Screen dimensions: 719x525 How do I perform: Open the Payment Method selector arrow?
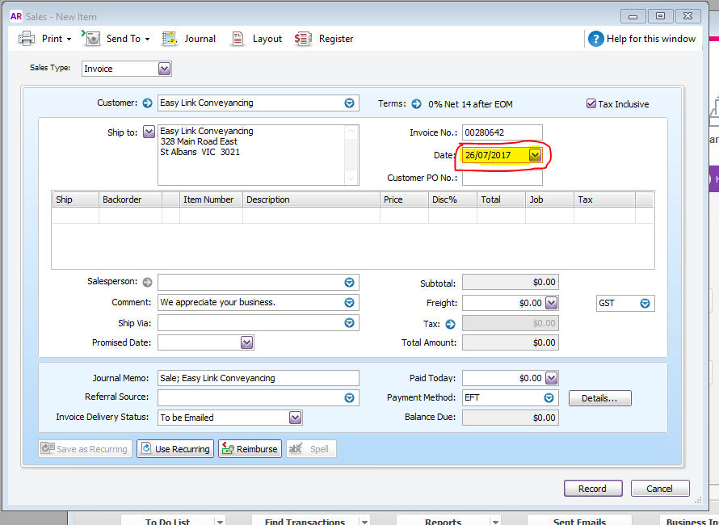tap(549, 397)
